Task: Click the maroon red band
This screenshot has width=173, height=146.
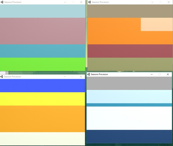Action: click(130, 51)
